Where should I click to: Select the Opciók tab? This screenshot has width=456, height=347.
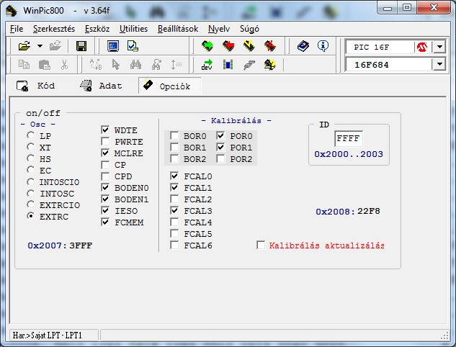(x=169, y=86)
